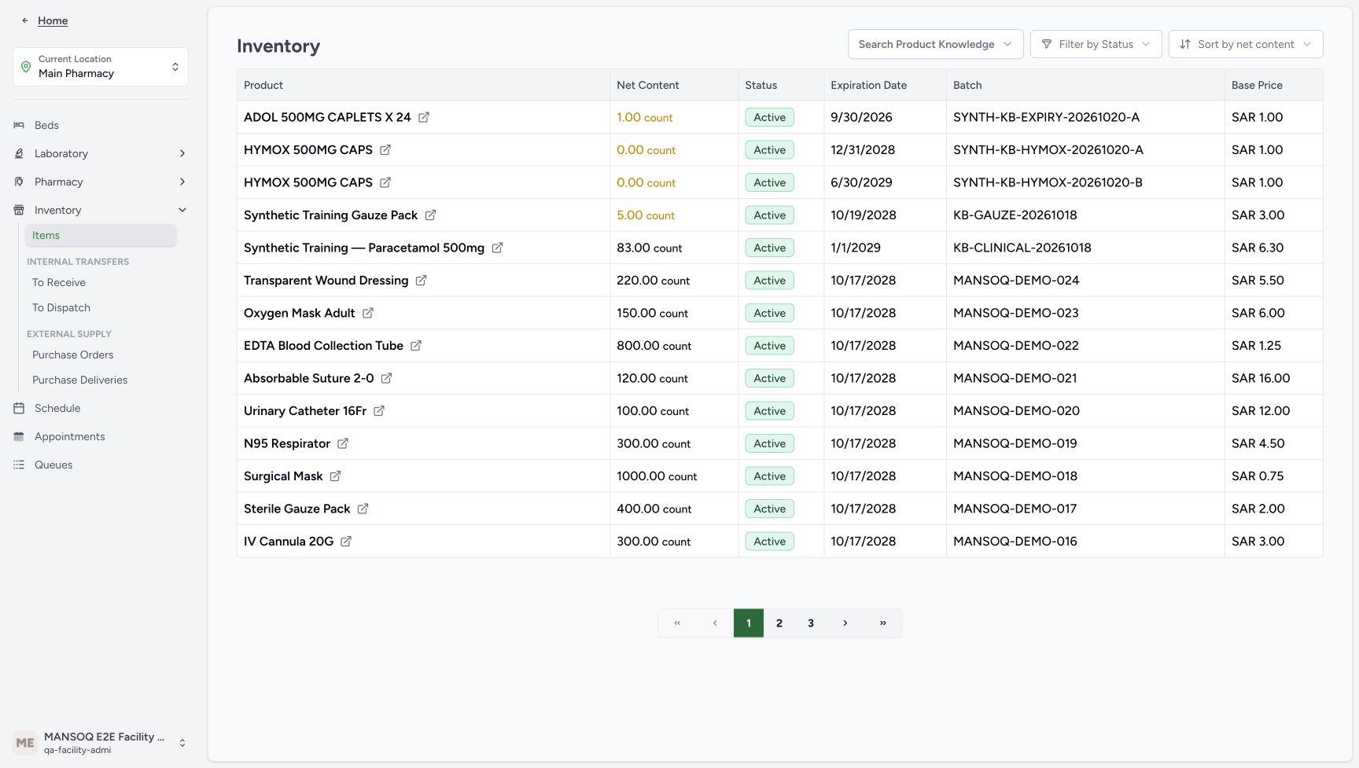Open external link icon for ADOL 500MG CAPLETS

[x=423, y=117]
